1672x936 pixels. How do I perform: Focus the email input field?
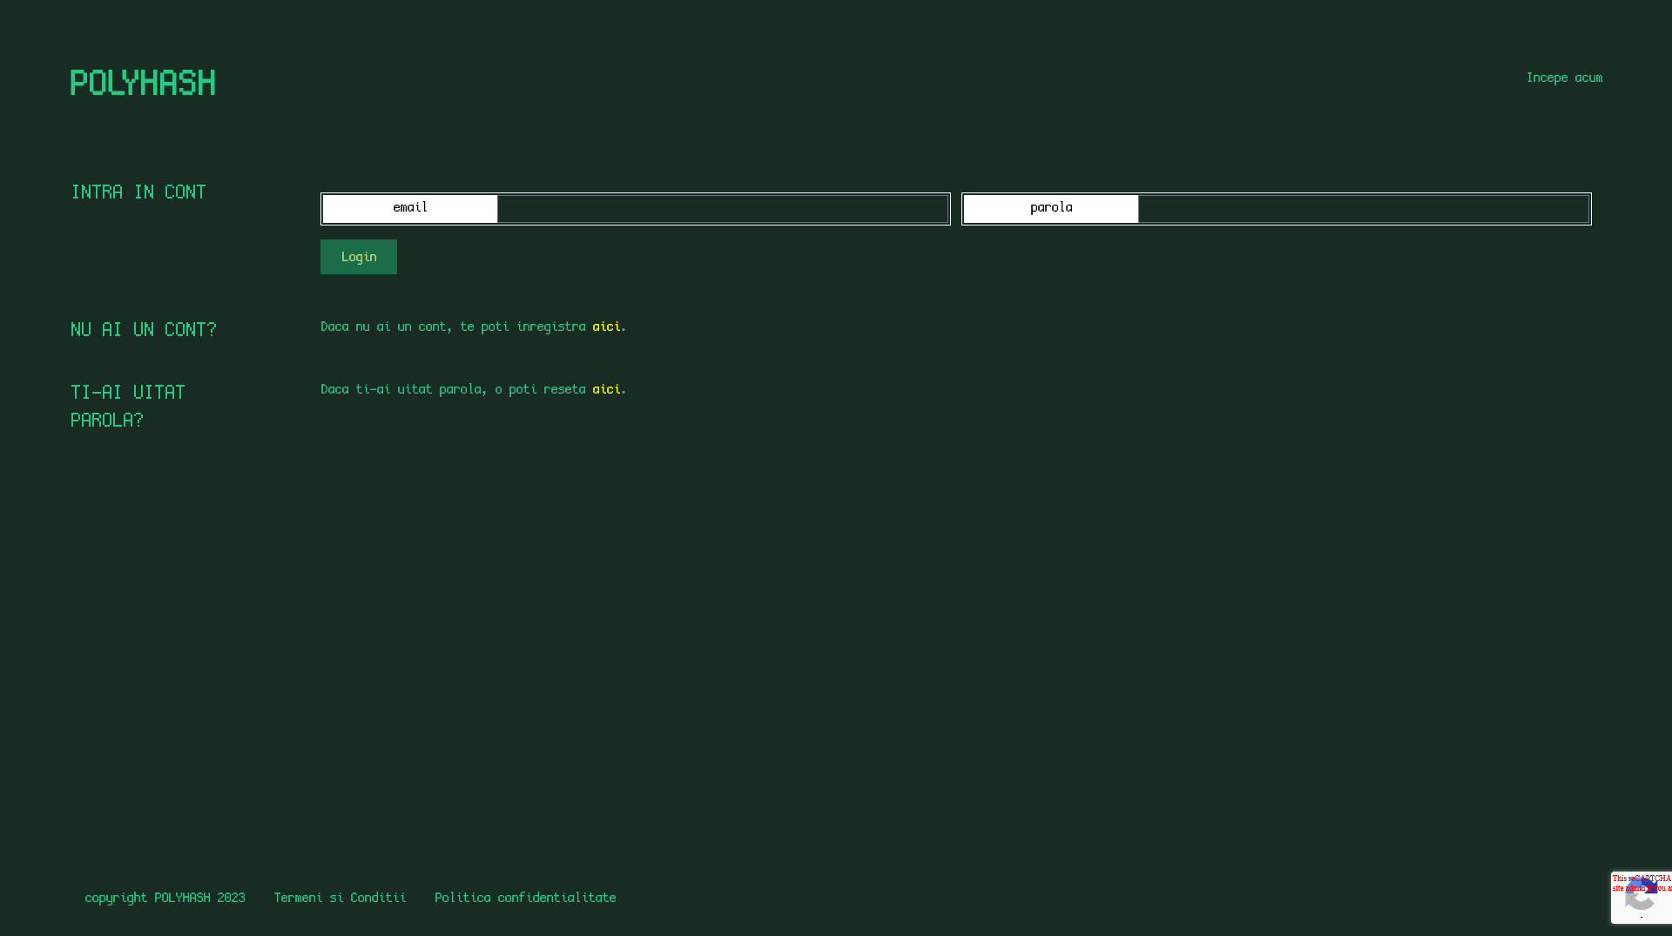[x=722, y=209]
